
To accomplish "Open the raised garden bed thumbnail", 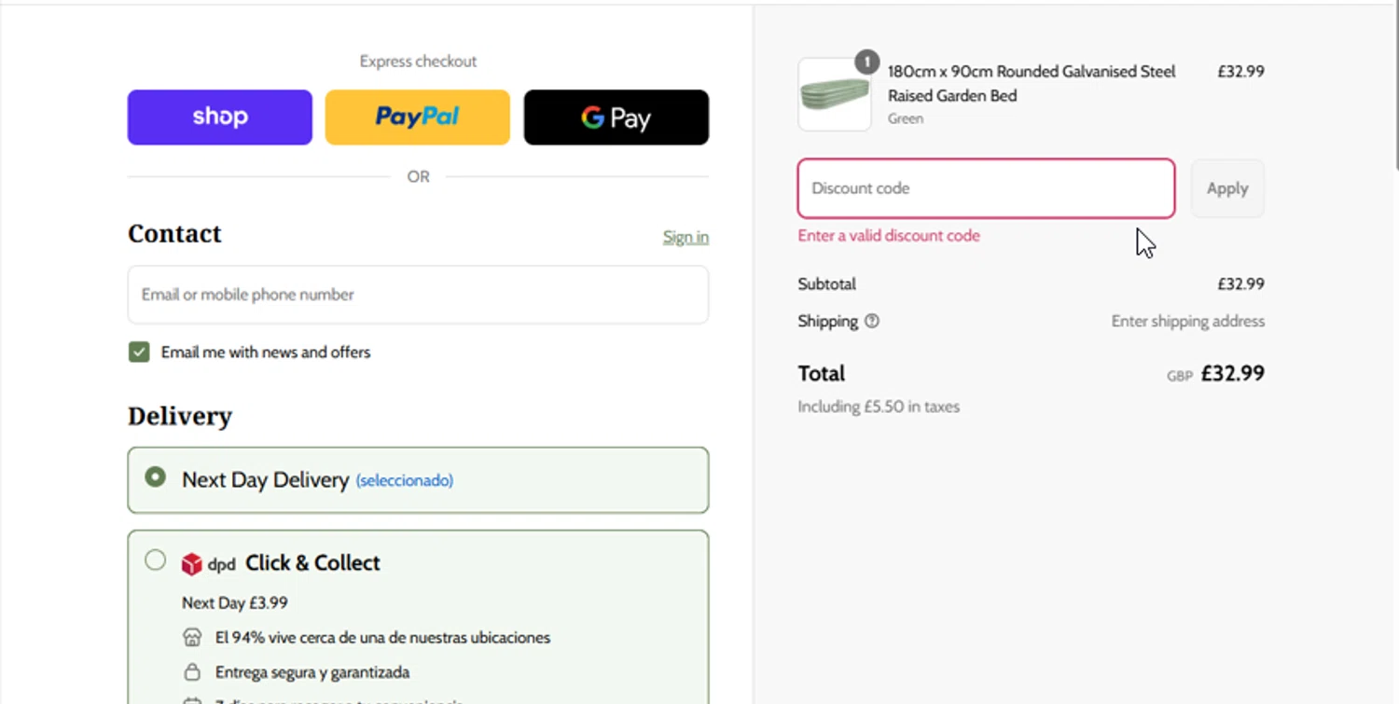I will [x=835, y=94].
